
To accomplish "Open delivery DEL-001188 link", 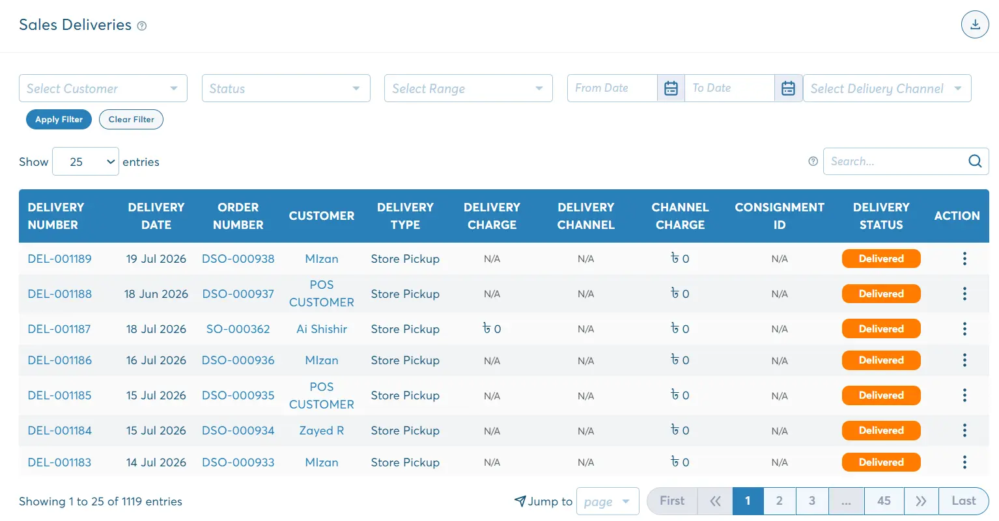I will click(59, 294).
